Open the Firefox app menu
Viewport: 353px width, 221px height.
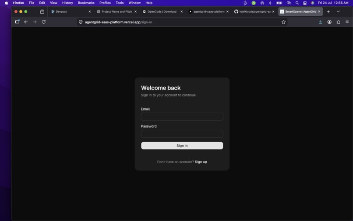pyautogui.click(x=18, y=3)
